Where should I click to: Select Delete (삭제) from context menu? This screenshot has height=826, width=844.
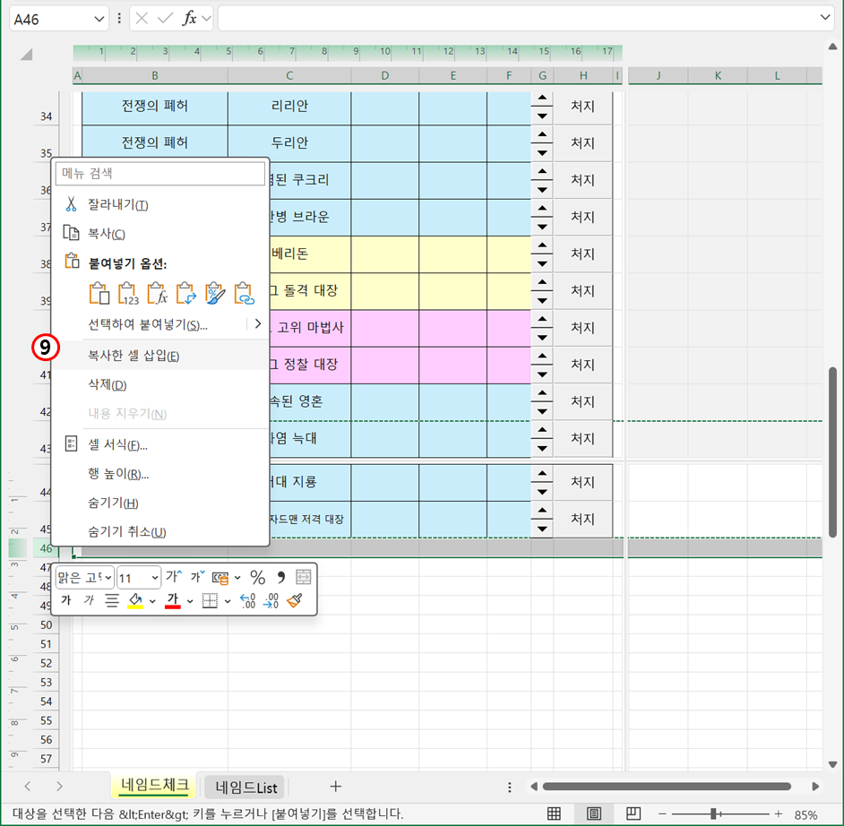point(160,384)
